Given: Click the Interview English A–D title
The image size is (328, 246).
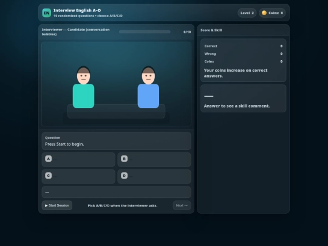Looking at the screenshot, I should point(77,10).
